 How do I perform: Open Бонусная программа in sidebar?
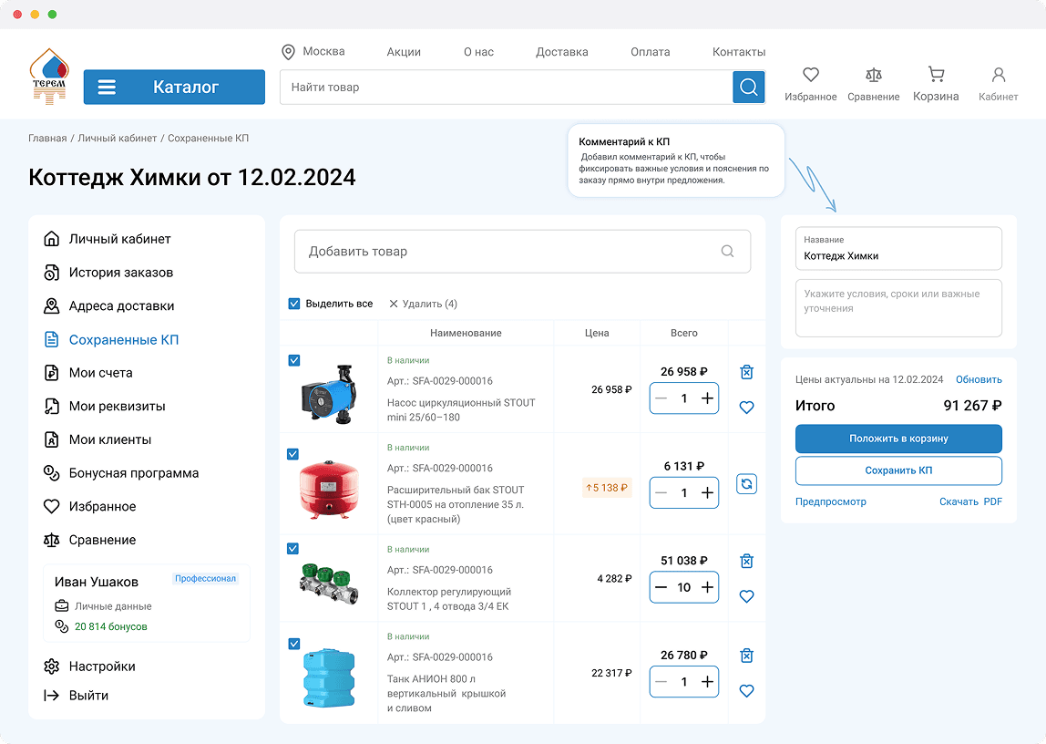[x=133, y=473]
